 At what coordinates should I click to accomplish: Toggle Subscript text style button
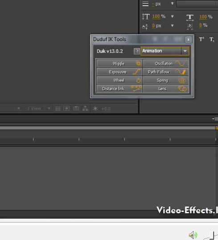point(212,39)
